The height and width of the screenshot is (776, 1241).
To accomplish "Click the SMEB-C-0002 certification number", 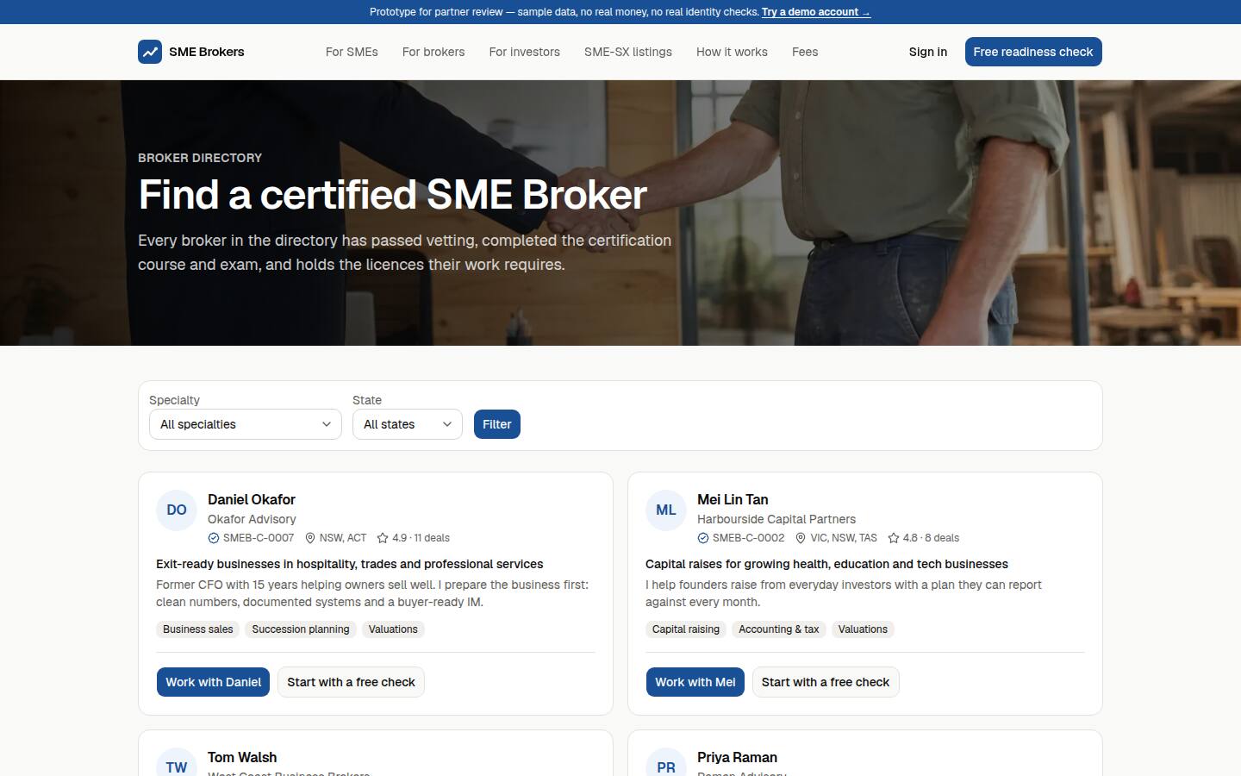I will [748, 538].
